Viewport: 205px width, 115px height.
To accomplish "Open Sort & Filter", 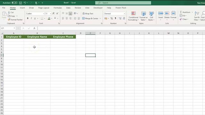I will (197, 16).
